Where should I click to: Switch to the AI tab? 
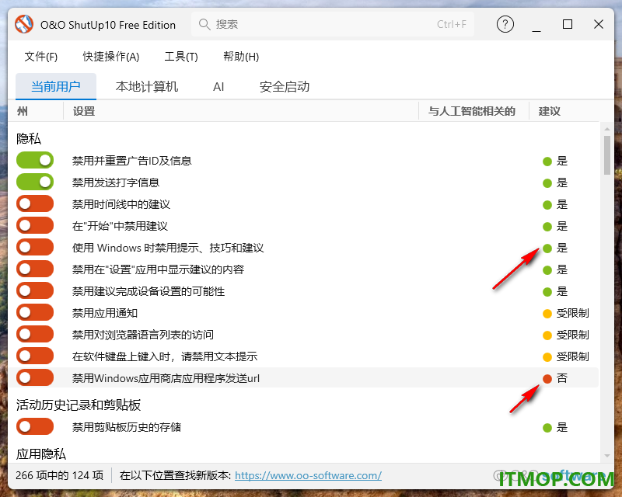[218, 87]
